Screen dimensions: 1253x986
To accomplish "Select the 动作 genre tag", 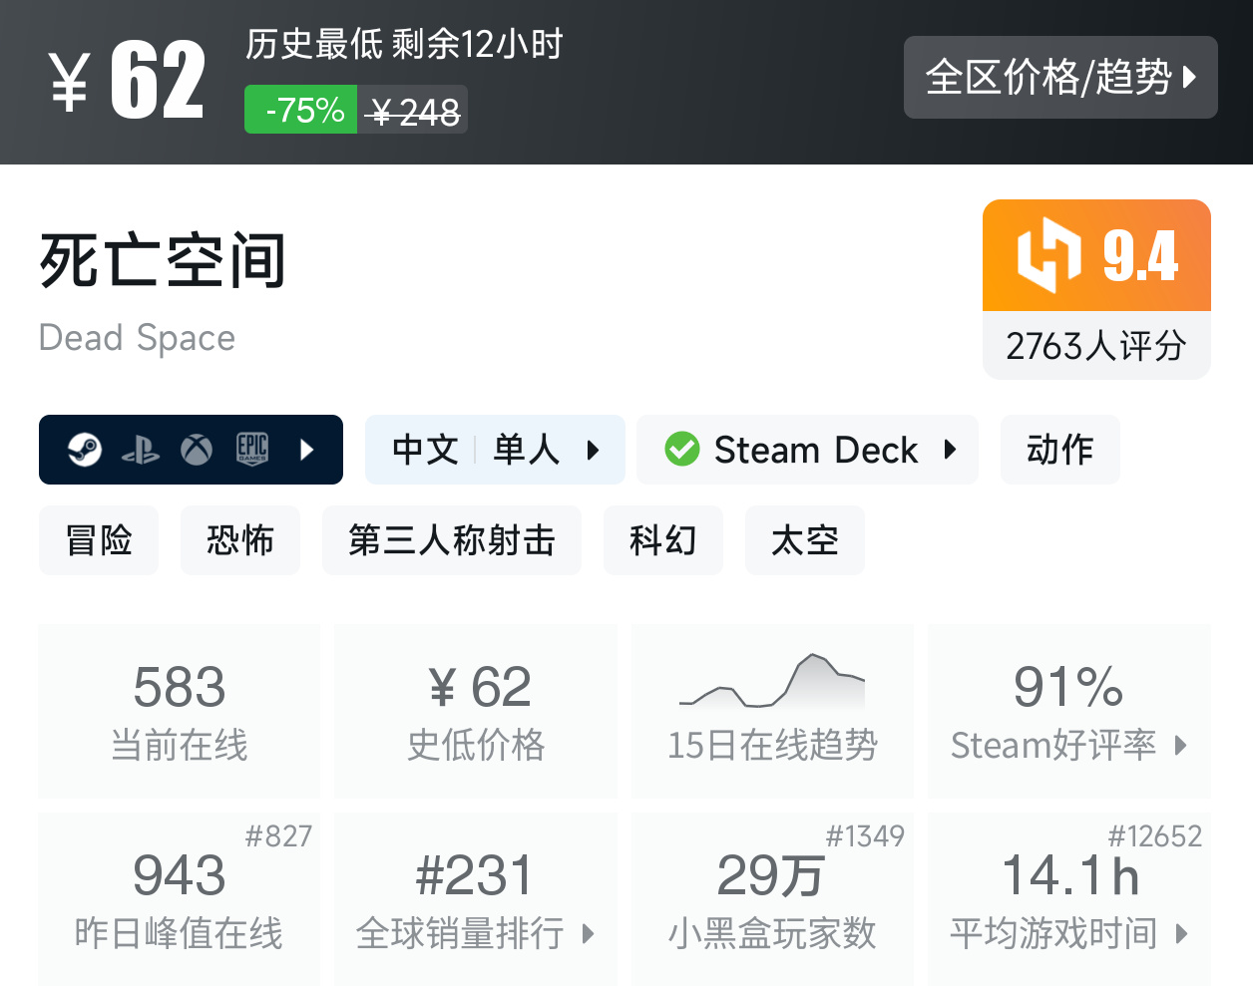I will coord(1059,450).
